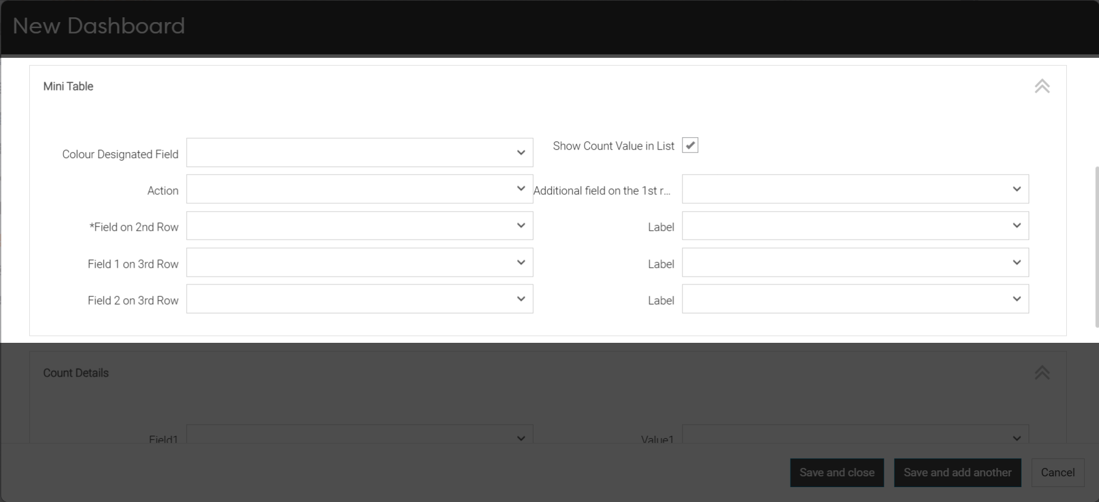Cancel the New Dashboard dialog
Viewport: 1099px width, 502px height.
[1057, 473]
